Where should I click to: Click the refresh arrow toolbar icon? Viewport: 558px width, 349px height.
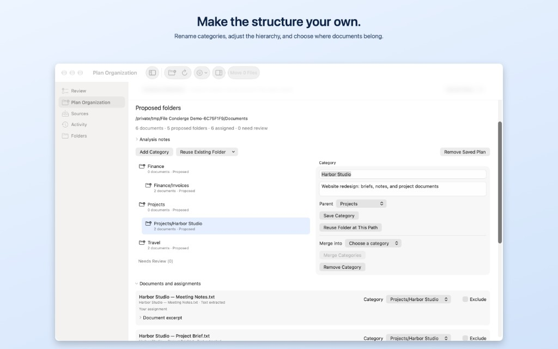[184, 73]
